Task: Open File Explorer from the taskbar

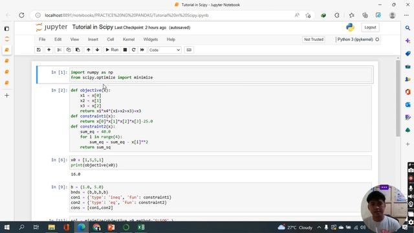Action: [52, 227]
